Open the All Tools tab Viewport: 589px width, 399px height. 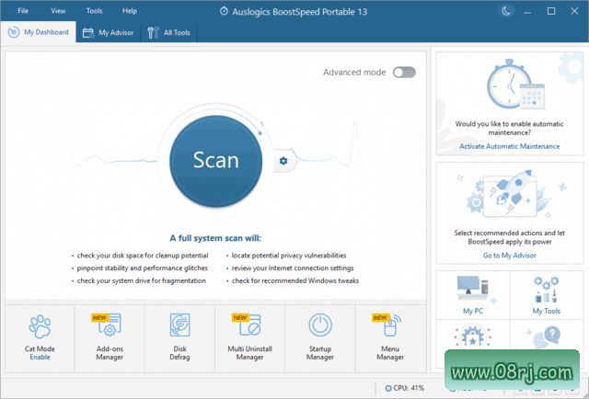[168, 33]
